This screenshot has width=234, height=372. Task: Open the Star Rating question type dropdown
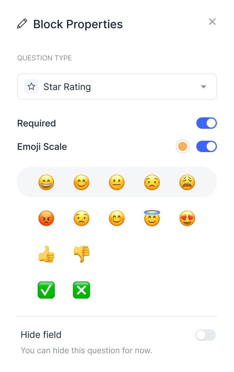(x=117, y=86)
